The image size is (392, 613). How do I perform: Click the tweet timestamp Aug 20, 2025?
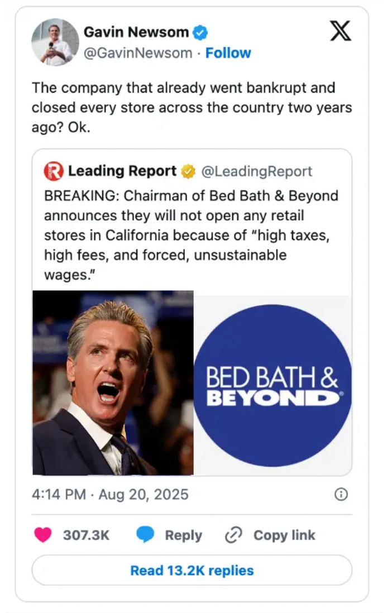pos(109,494)
